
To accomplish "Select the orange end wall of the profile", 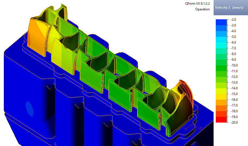I will coord(37,38).
